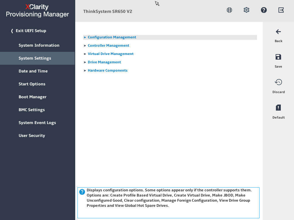294x220 pixels.
Task: Click the blue help icon in description box
Action: coord(82,192)
